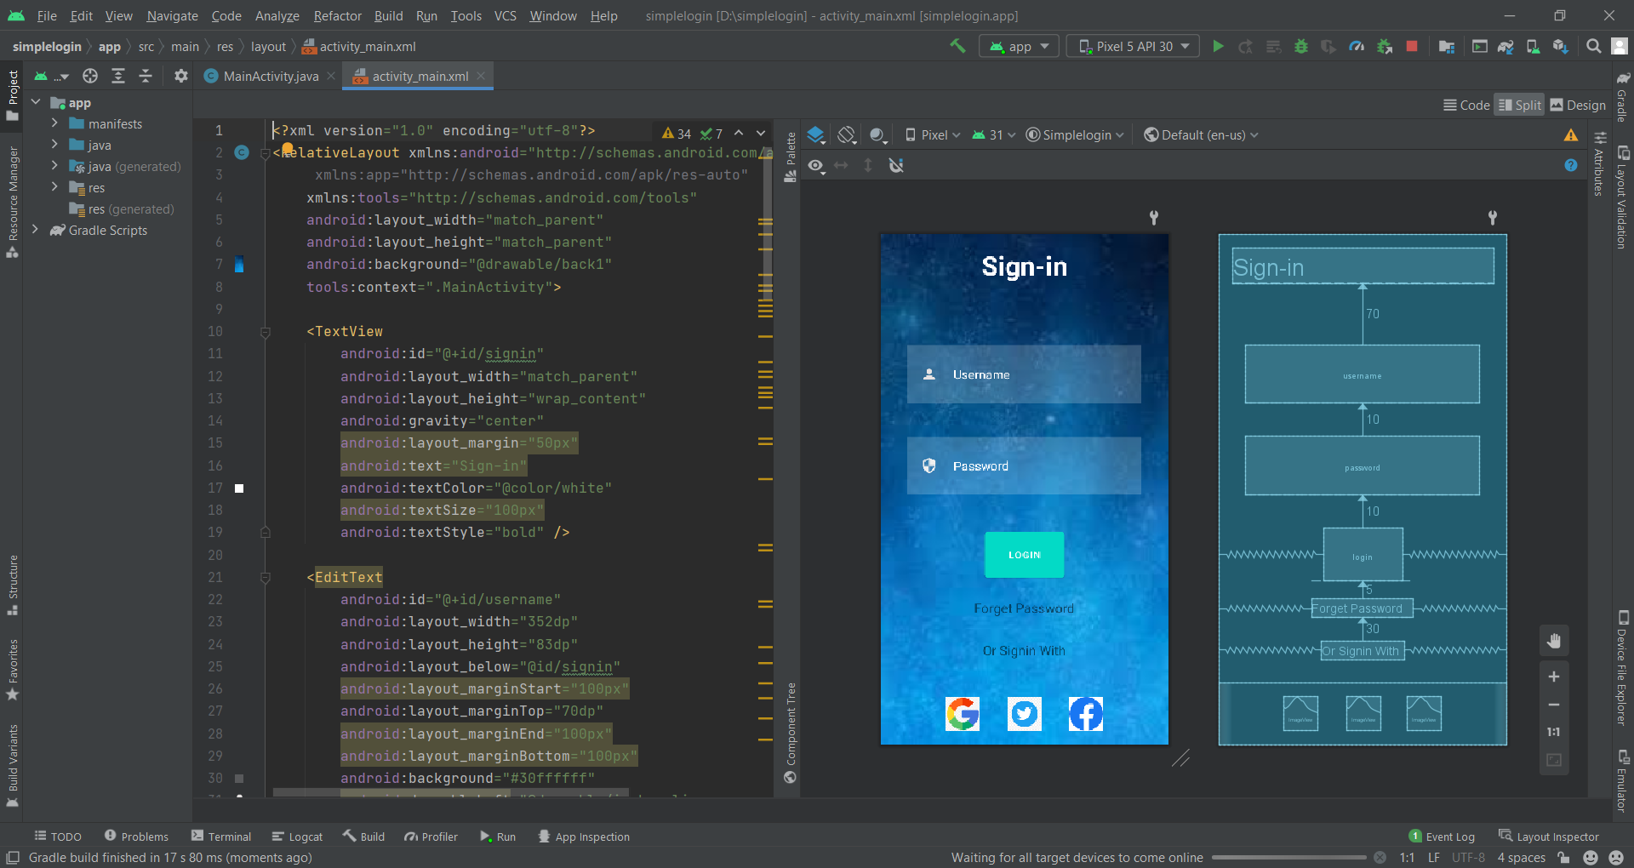The image size is (1634, 868).
Task: Select the design surface layers icon
Action: 815,135
